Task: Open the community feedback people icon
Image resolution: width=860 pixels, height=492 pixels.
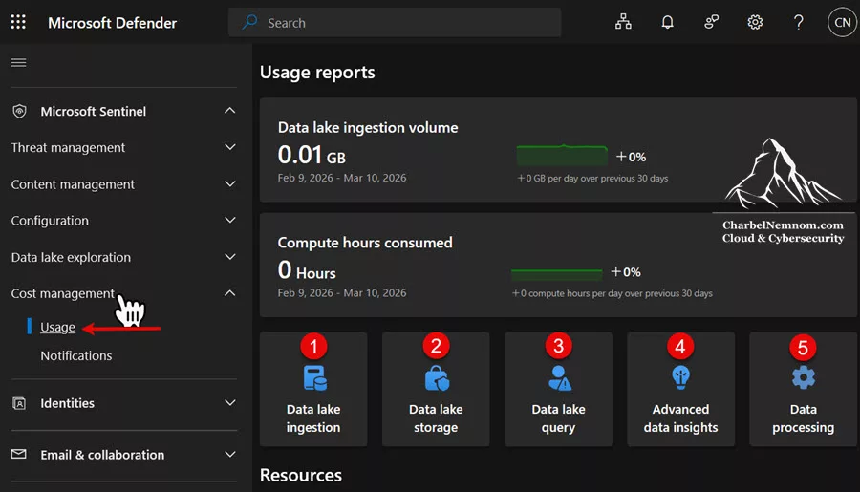Action: (711, 22)
